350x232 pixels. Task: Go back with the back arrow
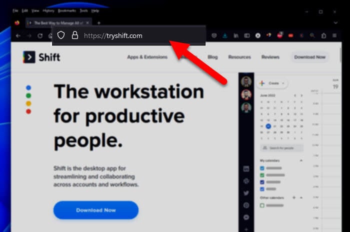coord(18,35)
